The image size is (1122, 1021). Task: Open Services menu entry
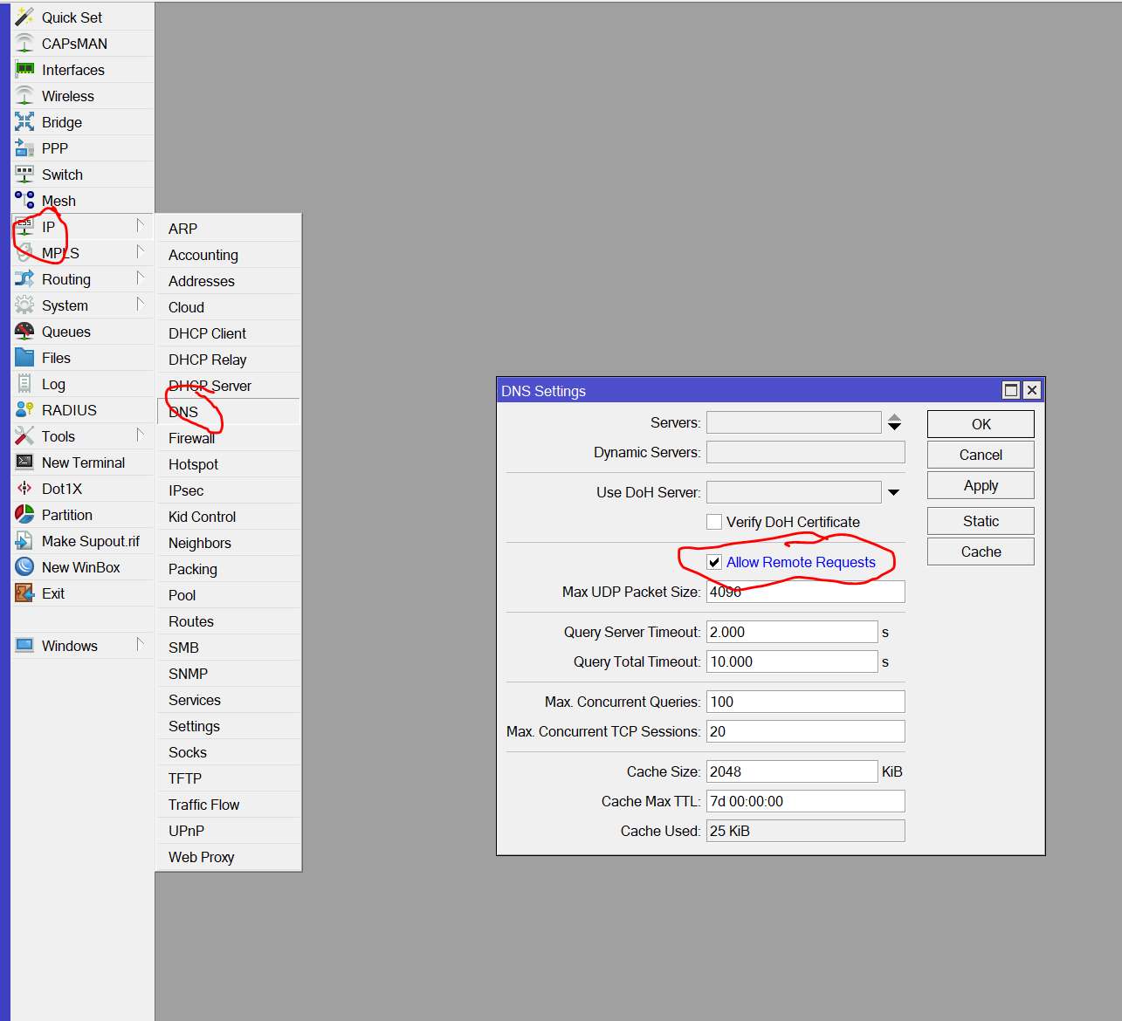point(229,700)
